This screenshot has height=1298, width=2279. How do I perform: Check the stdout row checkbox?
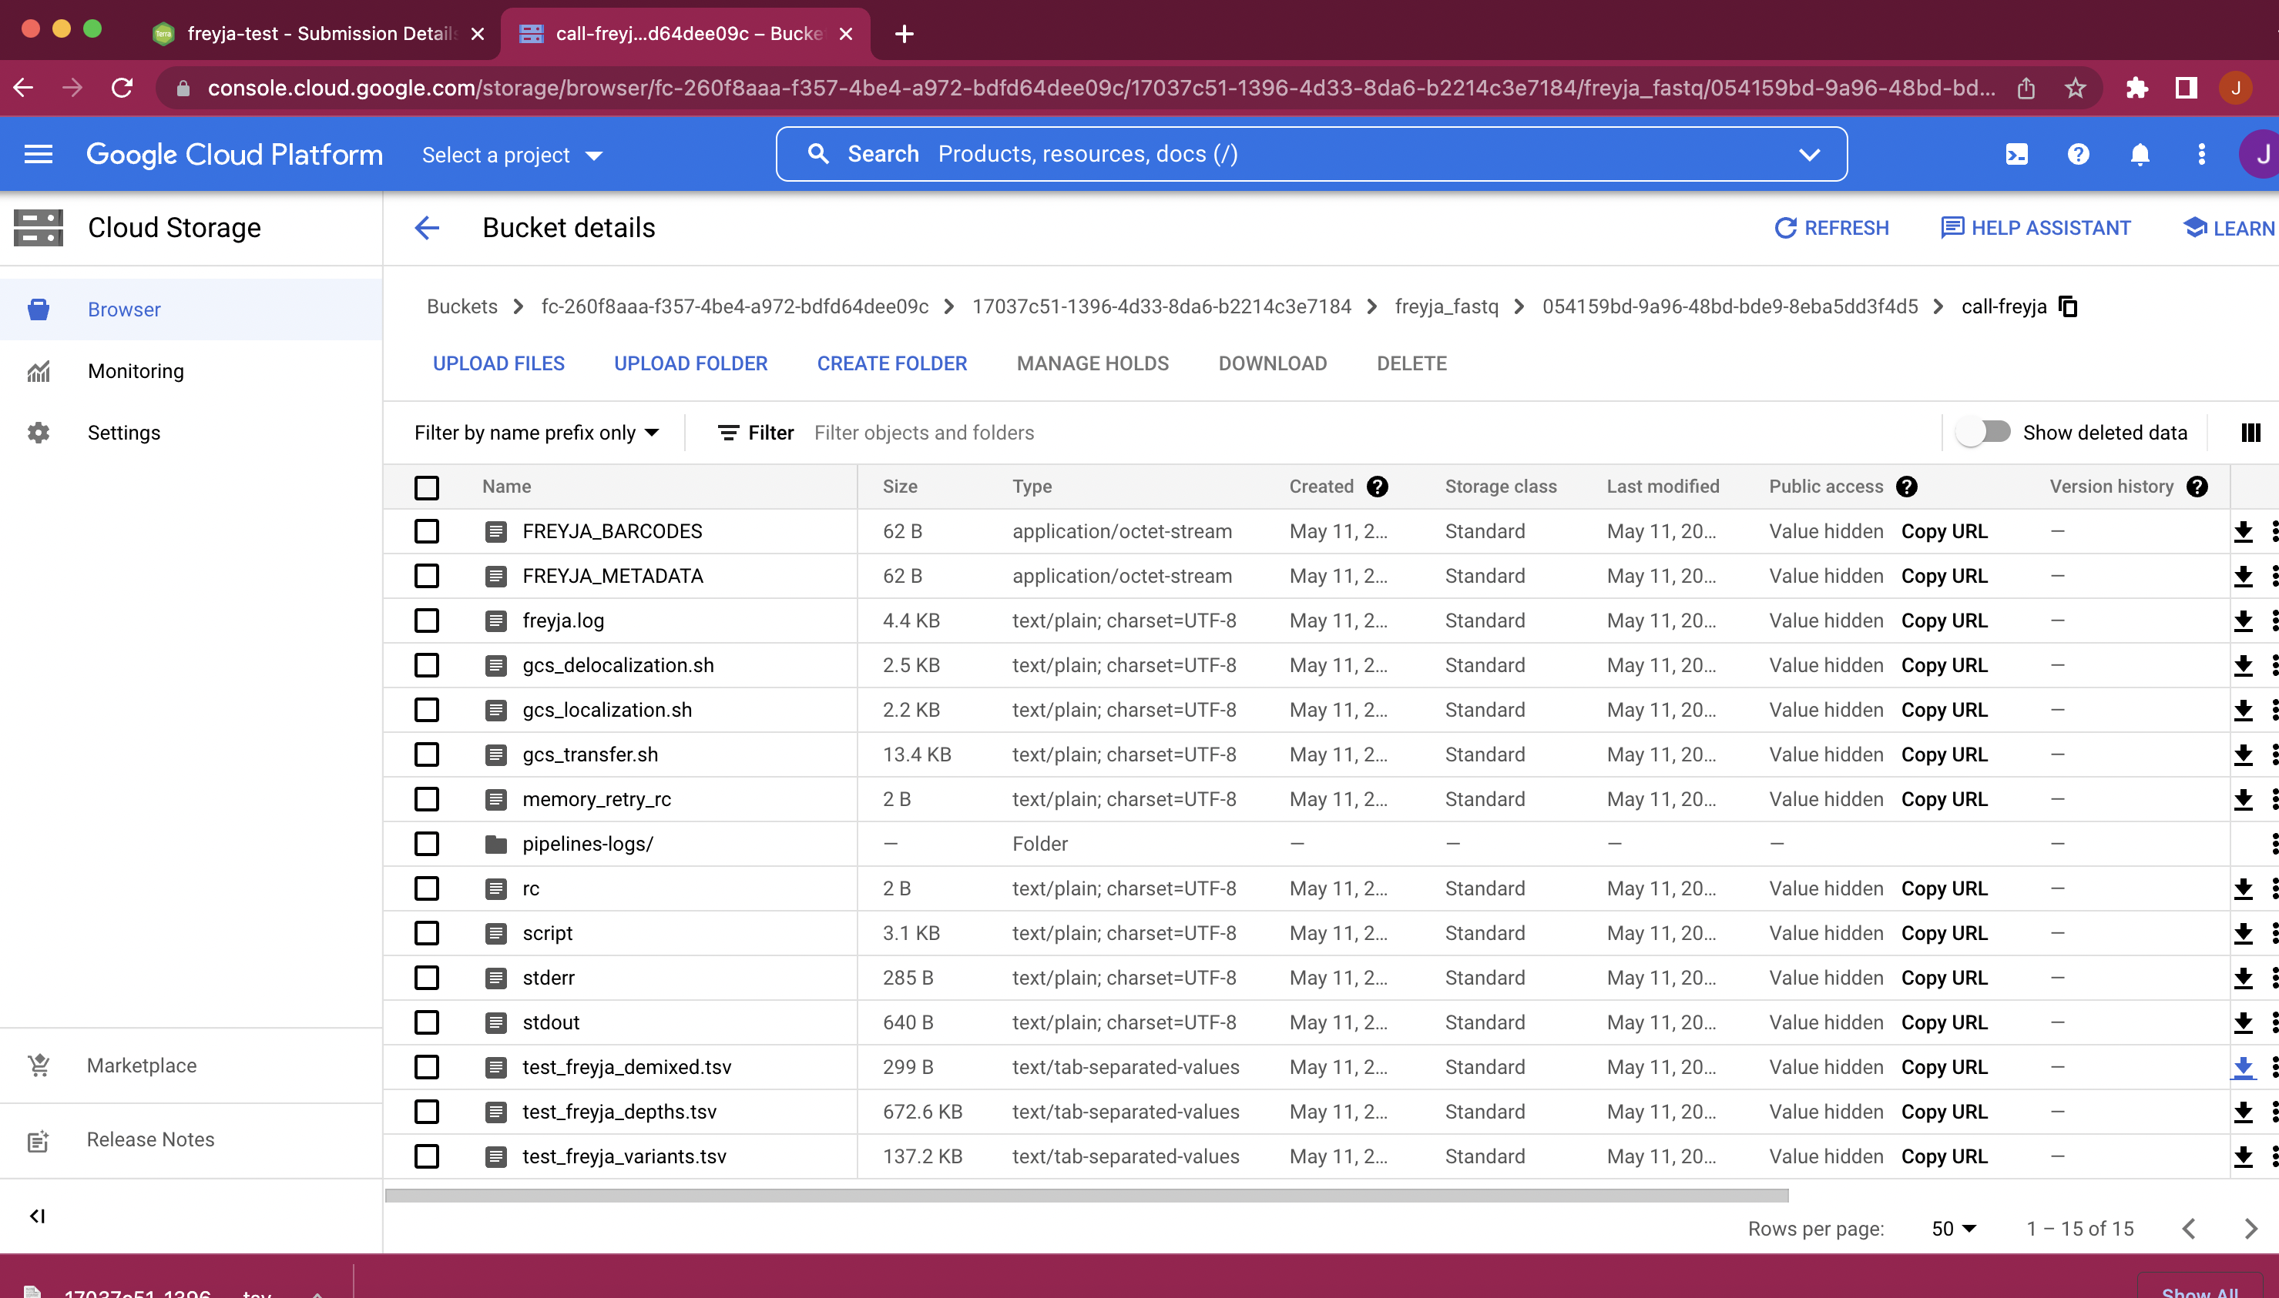pyautogui.click(x=426, y=1022)
